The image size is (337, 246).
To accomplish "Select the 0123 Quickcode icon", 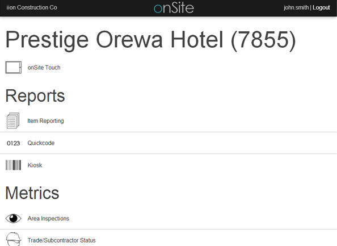I will click(13, 143).
